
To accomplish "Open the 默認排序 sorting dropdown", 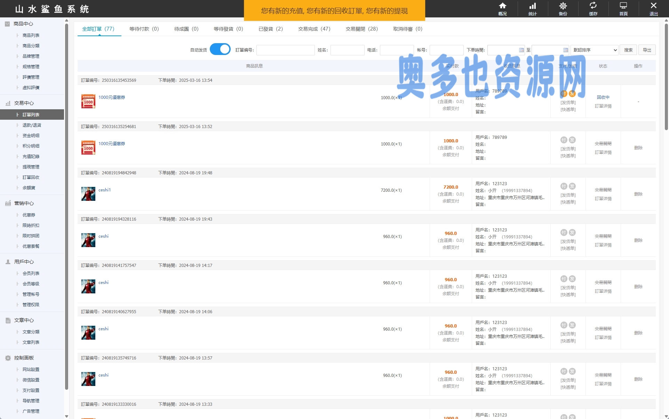I will [595, 50].
